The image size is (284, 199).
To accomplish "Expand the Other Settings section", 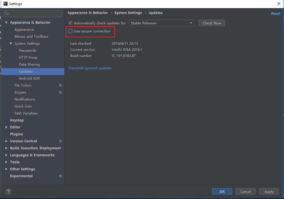I will coord(6,169).
